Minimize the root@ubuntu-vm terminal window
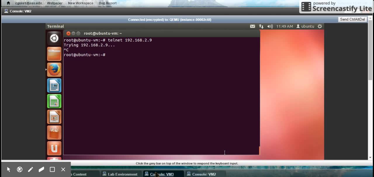 point(73,33)
